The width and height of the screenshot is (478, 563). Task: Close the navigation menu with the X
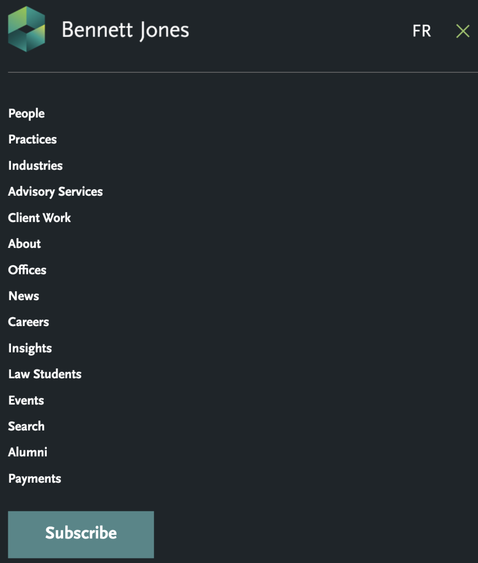[x=463, y=31]
